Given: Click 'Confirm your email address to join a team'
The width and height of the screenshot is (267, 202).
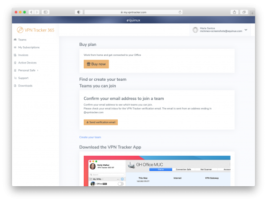Looking at the screenshot, I should point(123,98).
